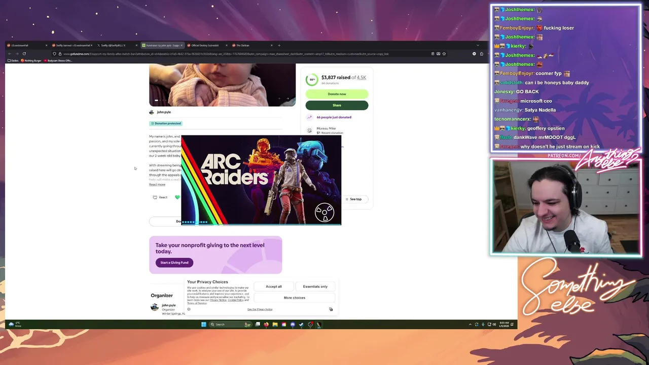Screen dimensions: 649x365
Task: Go to next photo with right arrow
Action: (x=287, y=99)
